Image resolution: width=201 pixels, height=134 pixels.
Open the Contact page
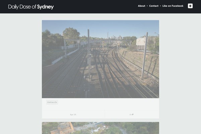(x=154, y=6)
